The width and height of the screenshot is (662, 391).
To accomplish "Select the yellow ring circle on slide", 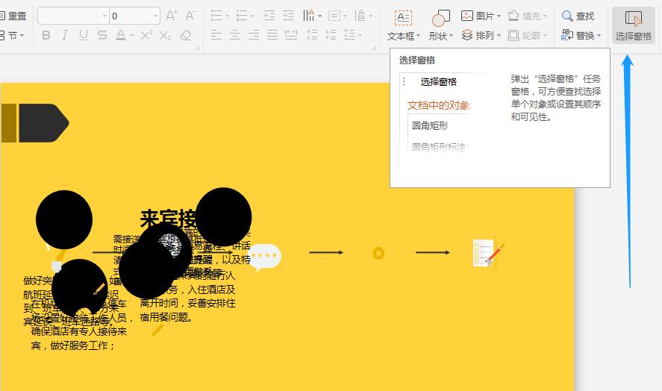I will click(378, 254).
